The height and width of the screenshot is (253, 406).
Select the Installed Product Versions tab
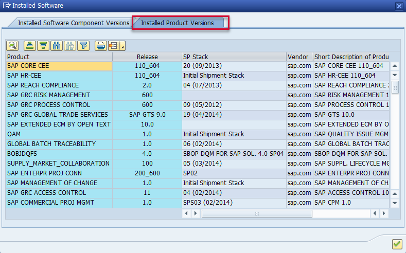click(x=177, y=23)
